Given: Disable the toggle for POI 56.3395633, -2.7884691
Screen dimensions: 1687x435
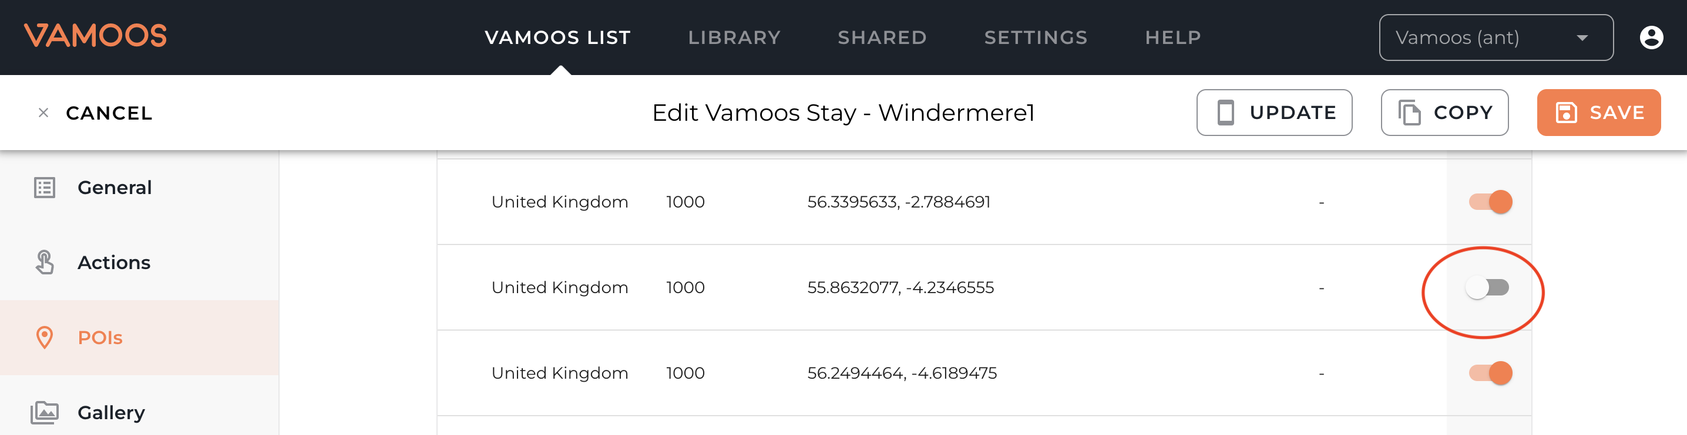Looking at the screenshot, I should 1490,202.
